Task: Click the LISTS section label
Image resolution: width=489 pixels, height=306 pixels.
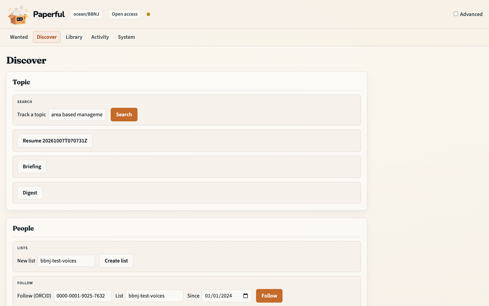Action: (22, 248)
